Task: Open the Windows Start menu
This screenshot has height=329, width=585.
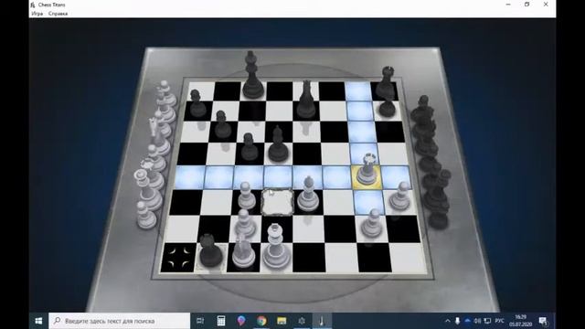Action: point(38,321)
